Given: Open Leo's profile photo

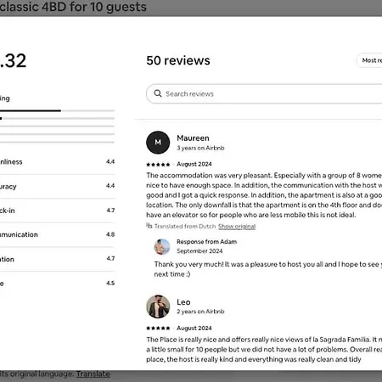Looking at the screenshot, I should point(158,306).
